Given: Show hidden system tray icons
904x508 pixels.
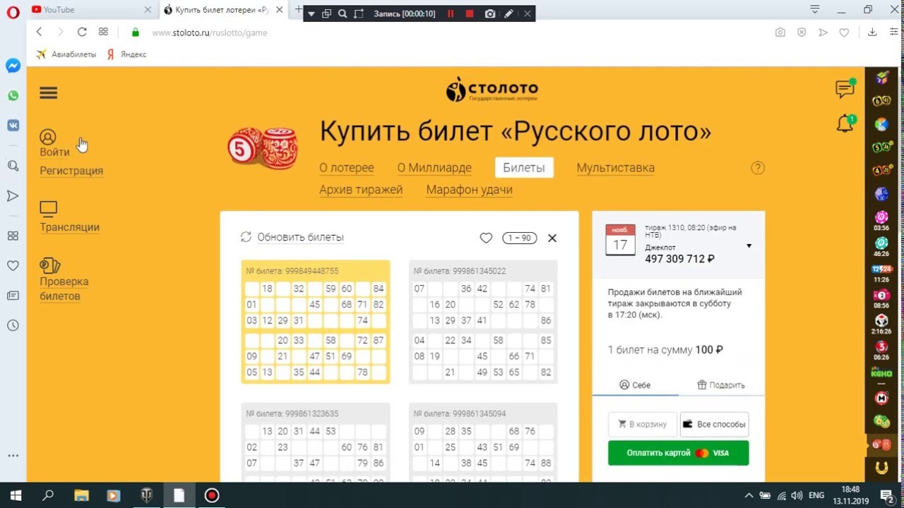Looking at the screenshot, I should point(749,495).
